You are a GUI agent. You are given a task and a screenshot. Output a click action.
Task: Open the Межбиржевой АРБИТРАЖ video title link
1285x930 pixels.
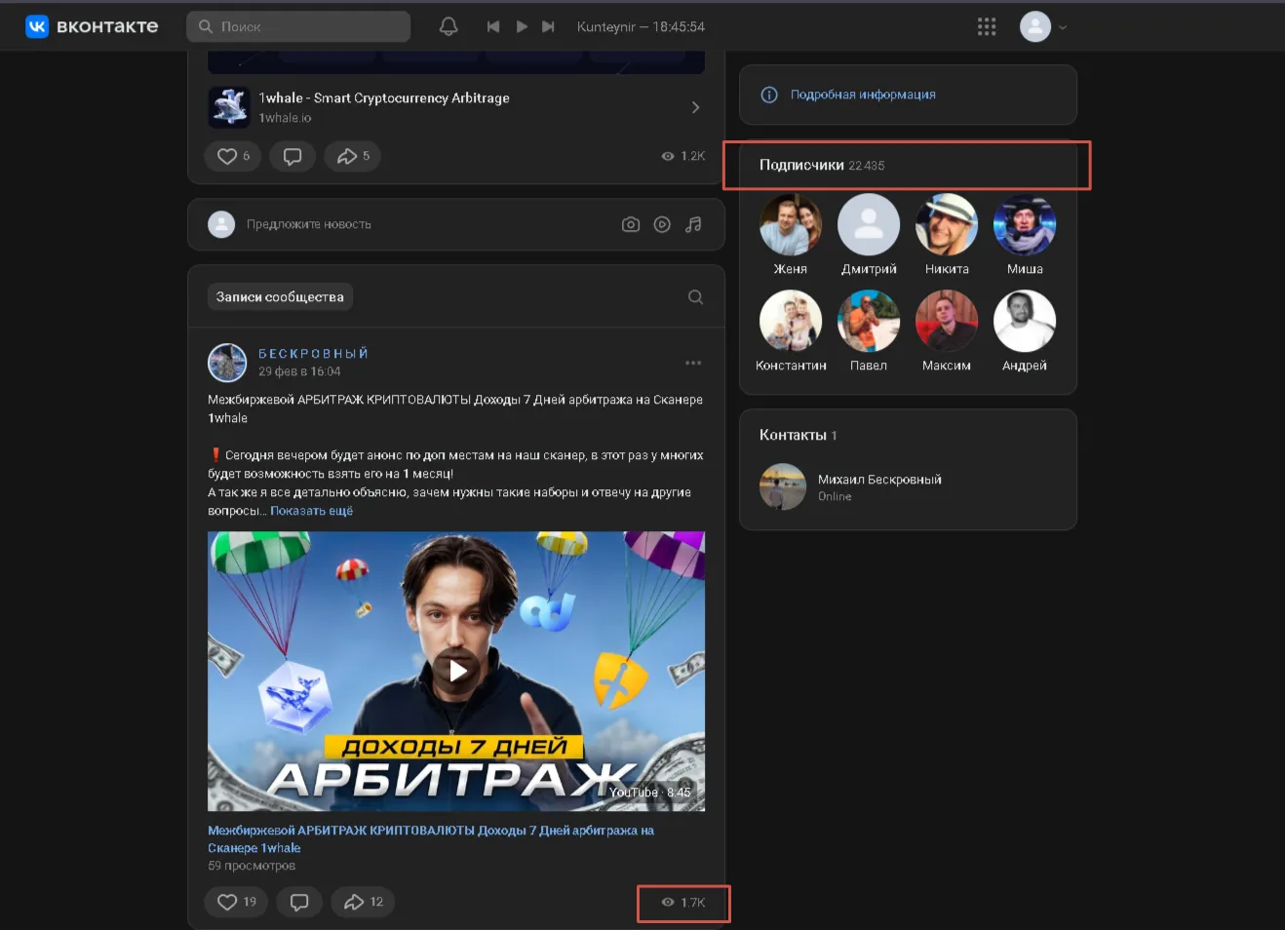(x=431, y=838)
